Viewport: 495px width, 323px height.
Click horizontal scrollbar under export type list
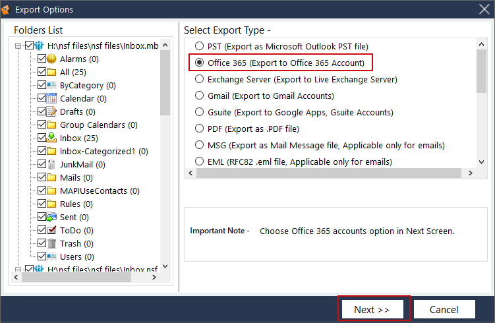coord(330,173)
